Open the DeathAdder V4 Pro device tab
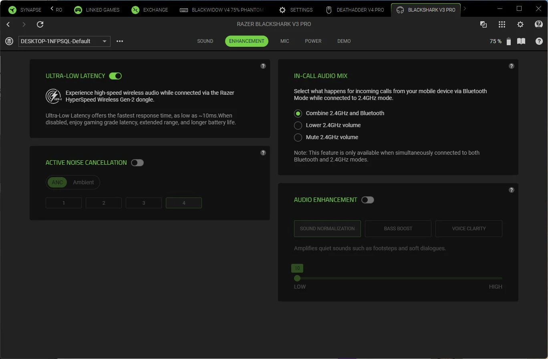548x359 pixels. point(355,10)
